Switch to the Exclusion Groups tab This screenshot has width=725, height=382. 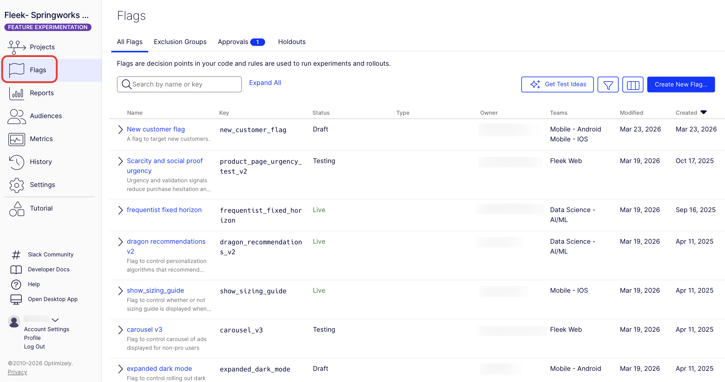tap(180, 42)
